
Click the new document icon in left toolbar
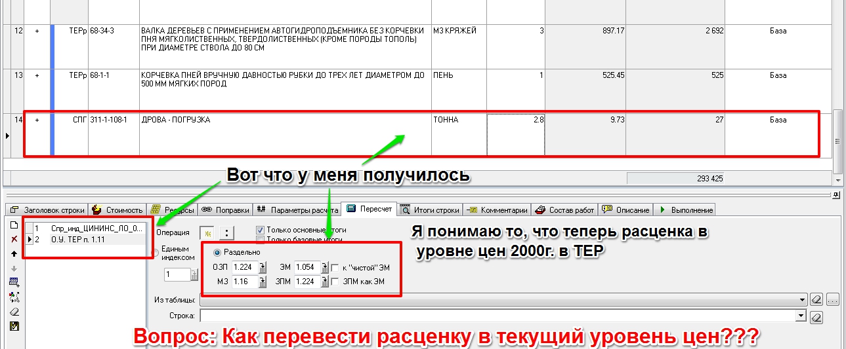click(x=14, y=227)
